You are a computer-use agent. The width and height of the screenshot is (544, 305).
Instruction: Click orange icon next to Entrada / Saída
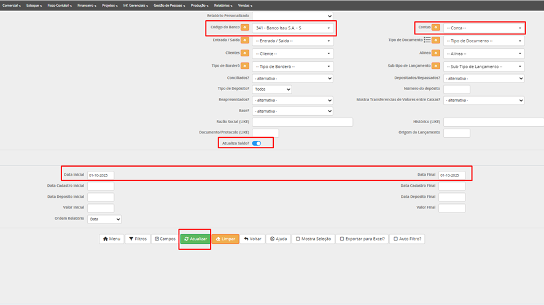(x=245, y=40)
